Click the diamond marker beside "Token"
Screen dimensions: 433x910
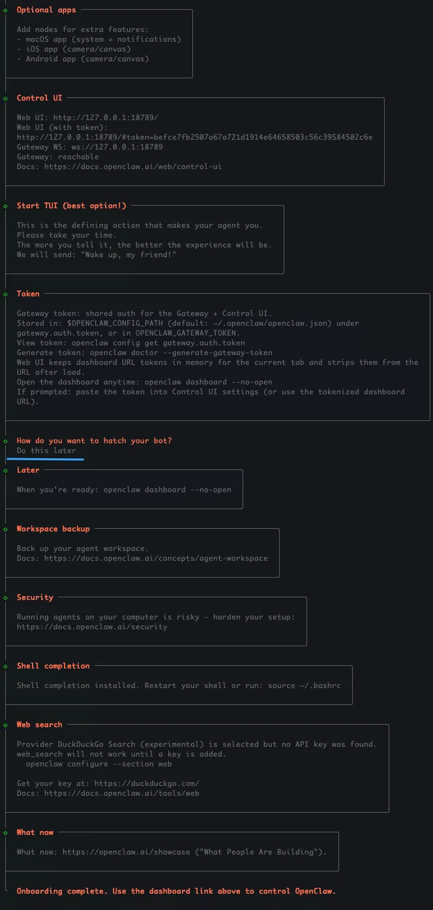coord(6,294)
